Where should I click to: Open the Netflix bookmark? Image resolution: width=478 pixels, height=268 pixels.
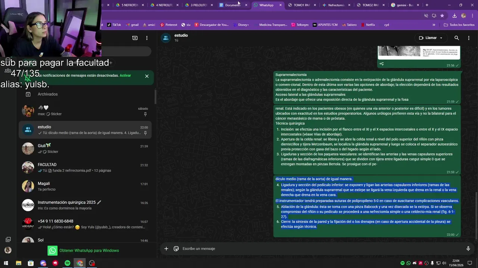(x=368, y=25)
